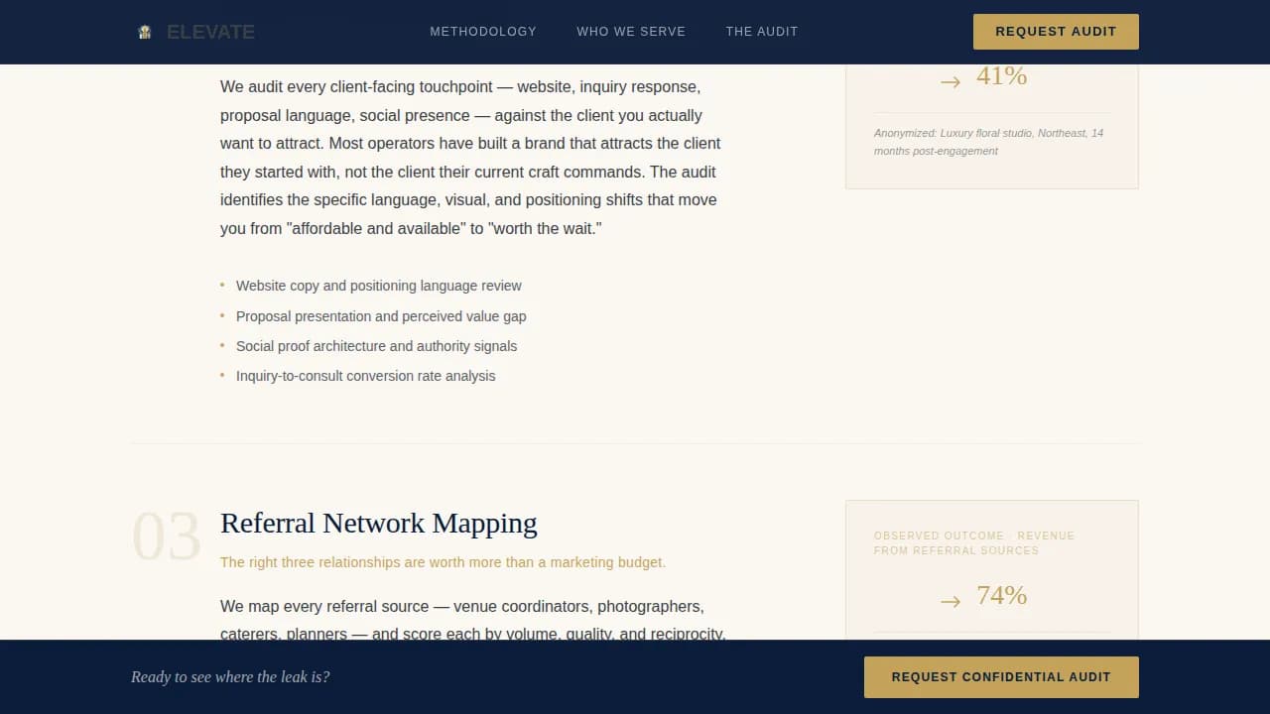Click the large "03" section number
The height and width of the screenshot is (714, 1270).
167,535
